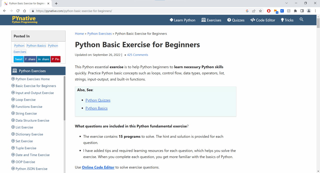Open the Chrome profile avatar icon
The height and width of the screenshot is (173, 320).
coord(309,11)
